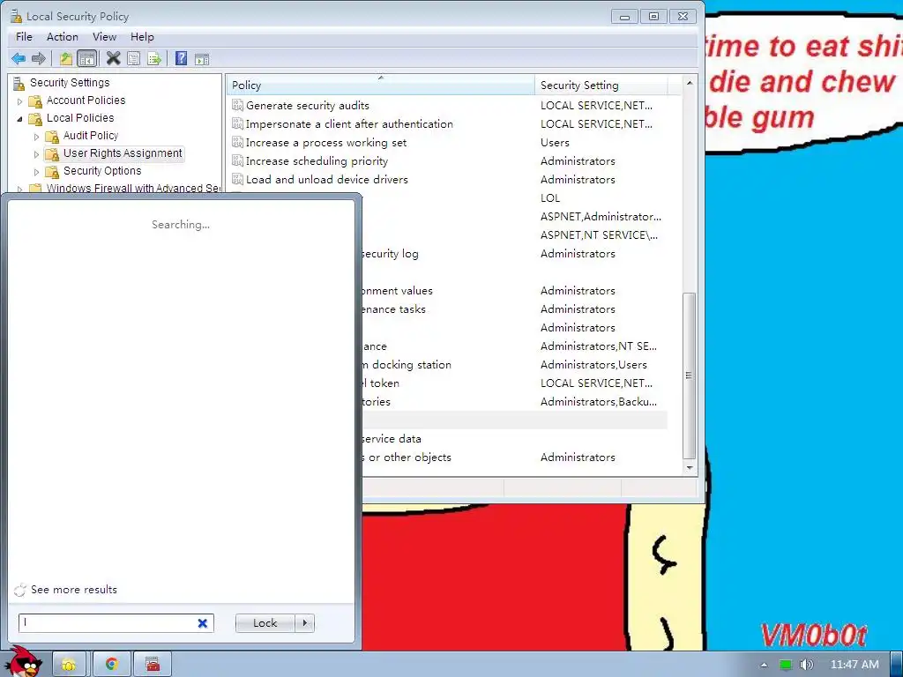Open the File menu
The image size is (903, 677).
click(x=24, y=37)
